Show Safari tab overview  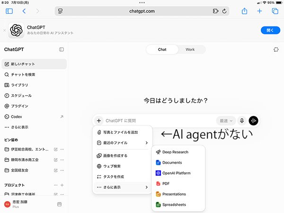pyautogui.click(x=275, y=11)
